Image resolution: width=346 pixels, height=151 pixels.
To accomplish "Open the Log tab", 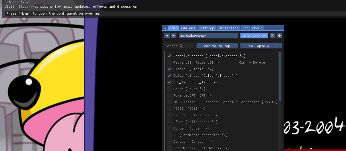I will pos(245,28).
